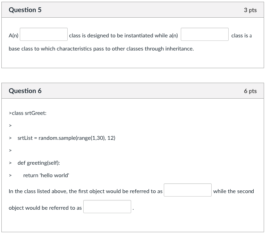Click the "A(n)" label in Question 5
The image size is (271, 236).
14,35
